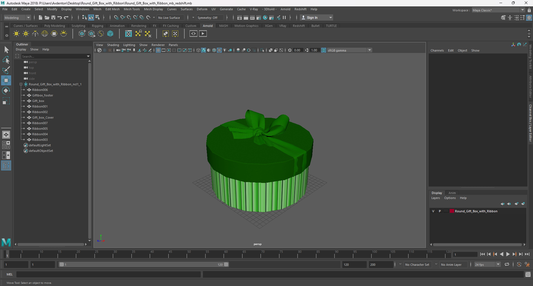Select the Scale tool in toolbox
This screenshot has height=286, width=533.
click(x=6, y=101)
